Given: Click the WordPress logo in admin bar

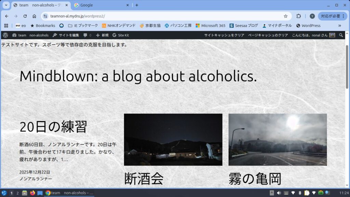Looking at the screenshot, I should [x=5, y=35].
